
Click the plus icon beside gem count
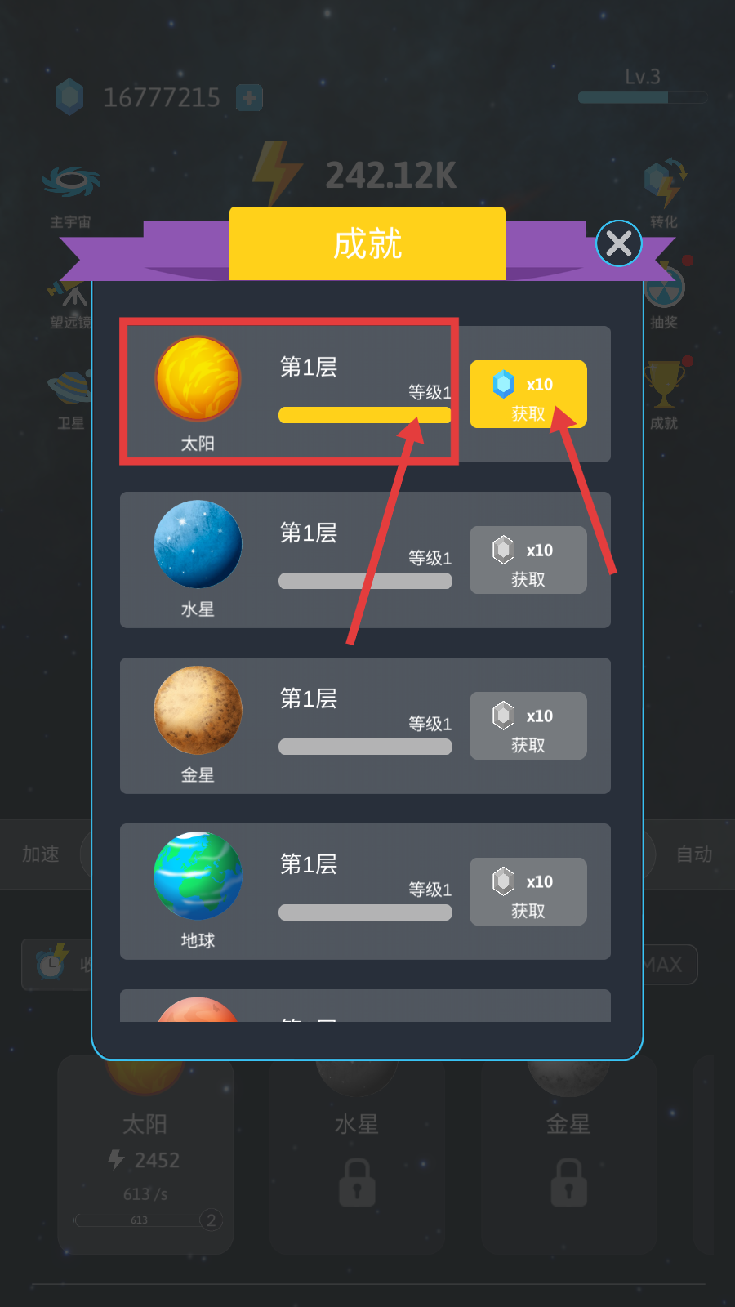pyautogui.click(x=249, y=98)
